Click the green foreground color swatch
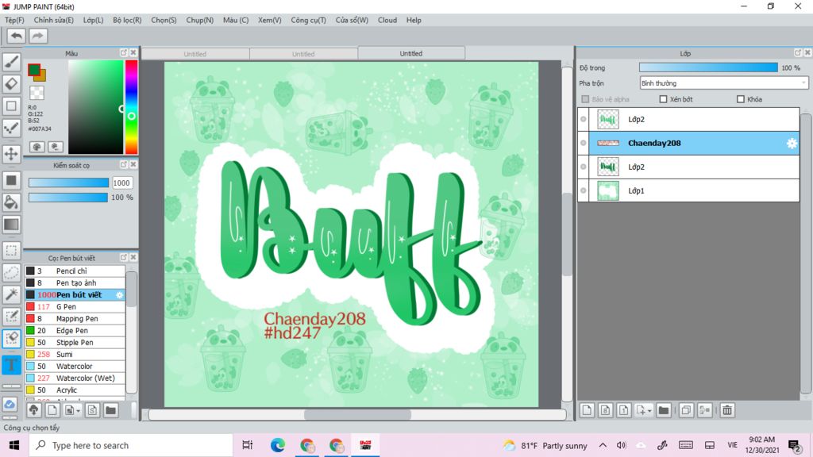Screen dimensions: 813x457 [34, 70]
